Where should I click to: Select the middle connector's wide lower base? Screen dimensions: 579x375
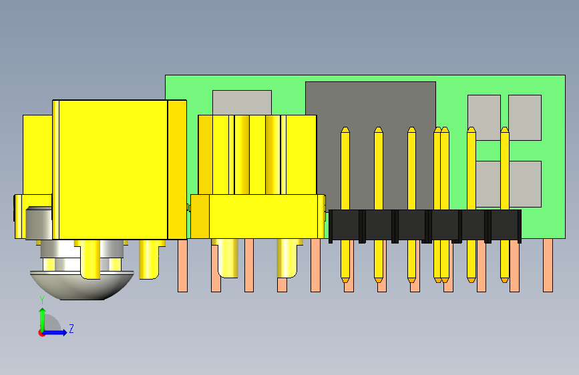coord(257,216)
